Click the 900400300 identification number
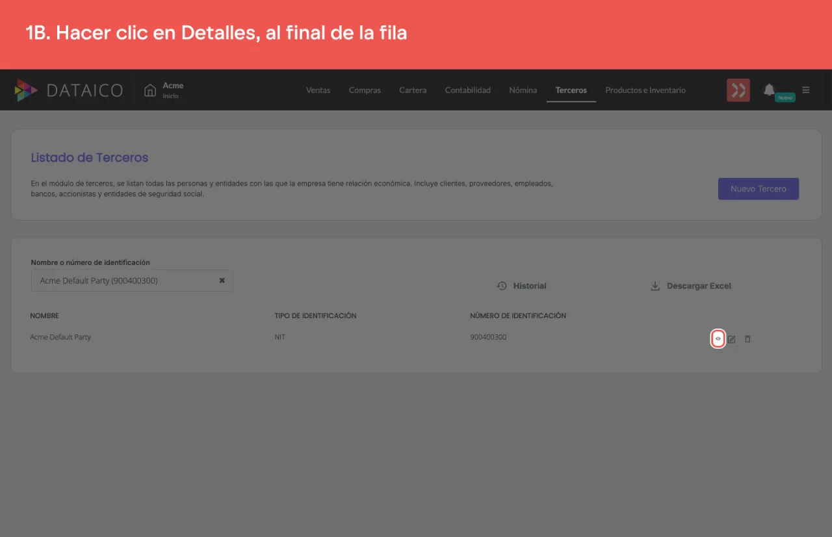Viewport: 832px width, 537px height. 488,337
